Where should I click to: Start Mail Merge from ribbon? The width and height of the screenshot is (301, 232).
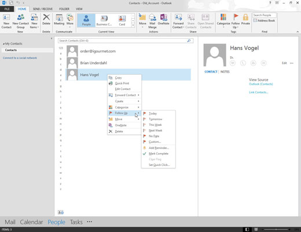point(152,21)
